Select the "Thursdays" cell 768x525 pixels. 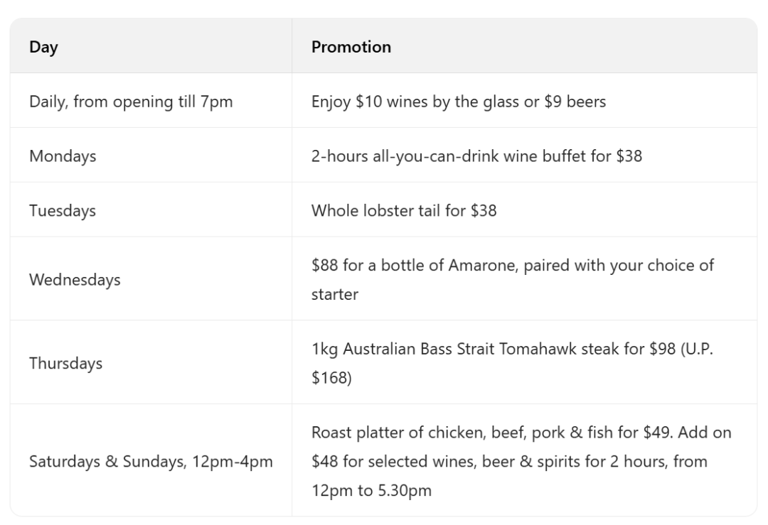tap(65, 362)
